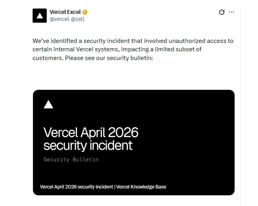The image size is (258, 206).
Task: Open the @vercel handle link
Action: point(59,19)
